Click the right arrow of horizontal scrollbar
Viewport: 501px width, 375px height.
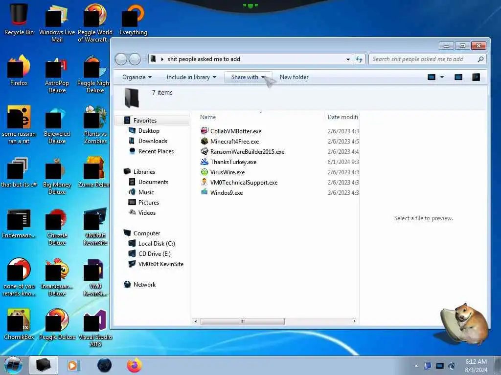(354, 321)
